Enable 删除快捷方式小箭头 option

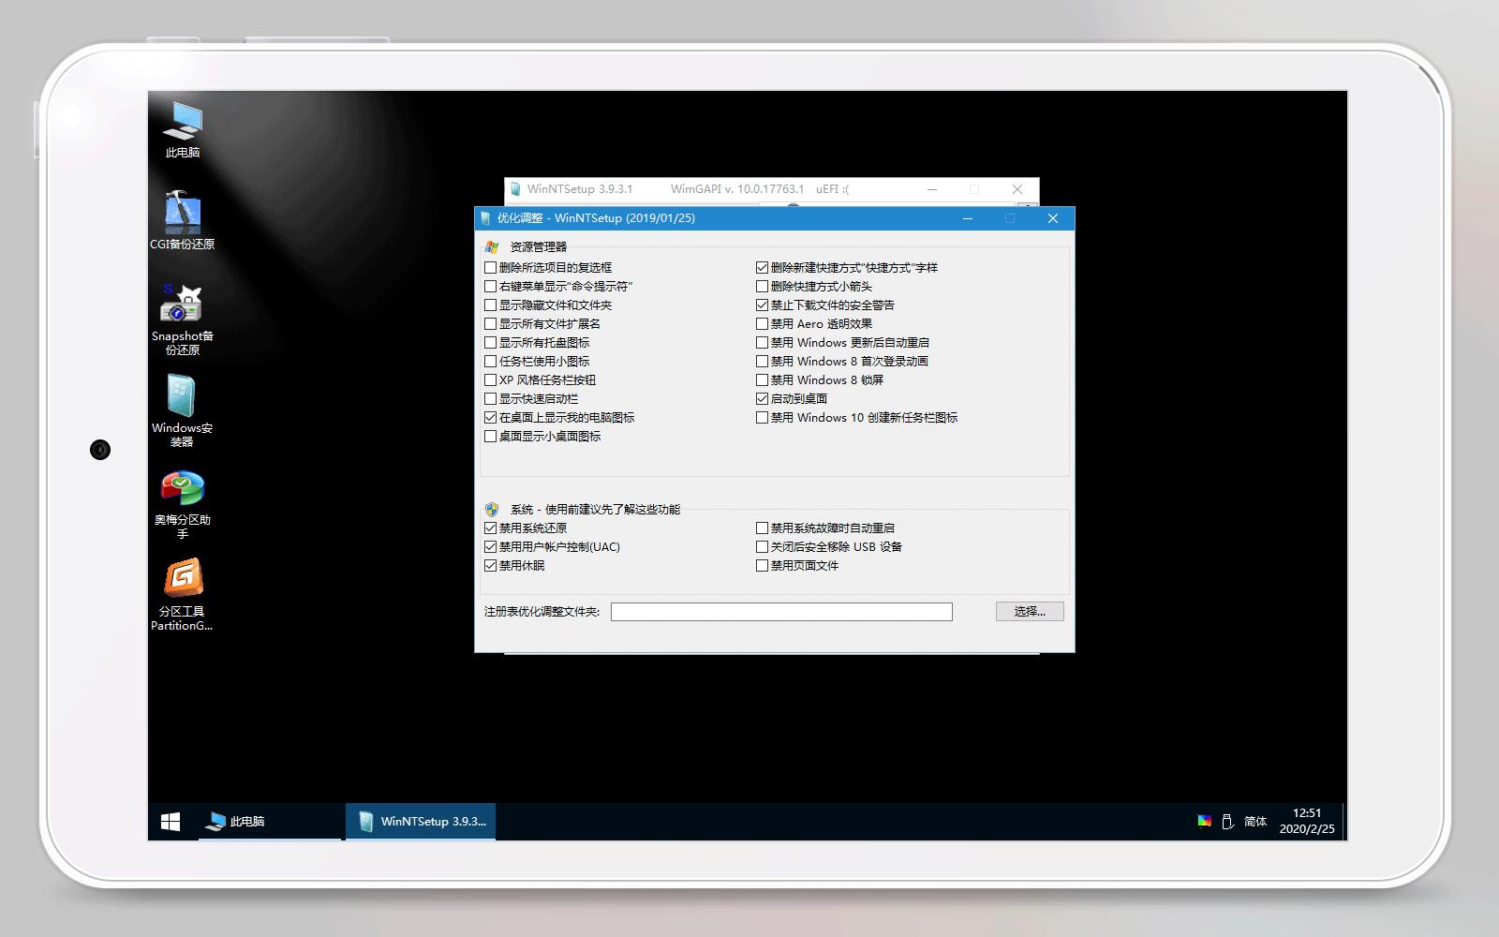[763, 286]
